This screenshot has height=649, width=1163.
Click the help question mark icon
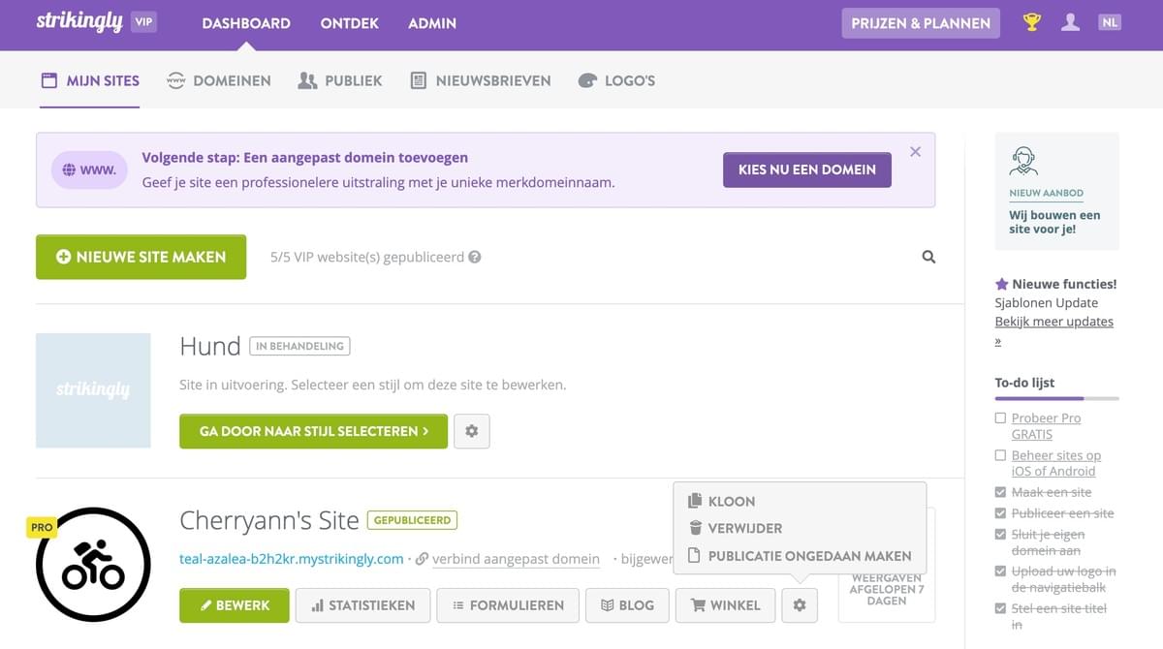(x=475, y=258)
